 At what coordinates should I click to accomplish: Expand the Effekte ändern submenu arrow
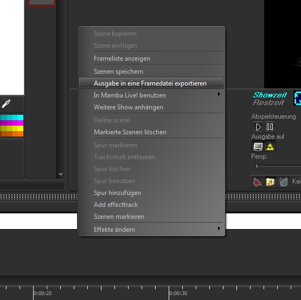click(219, 229)
